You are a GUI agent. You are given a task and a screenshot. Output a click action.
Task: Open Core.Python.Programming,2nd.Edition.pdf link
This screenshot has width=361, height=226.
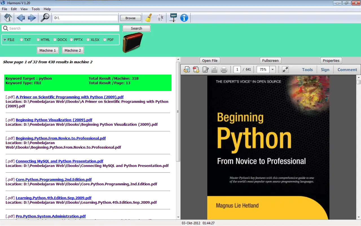tap(54, 179)
